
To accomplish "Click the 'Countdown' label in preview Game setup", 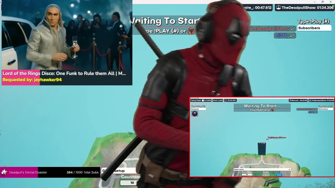I will [x=247, y=172].
